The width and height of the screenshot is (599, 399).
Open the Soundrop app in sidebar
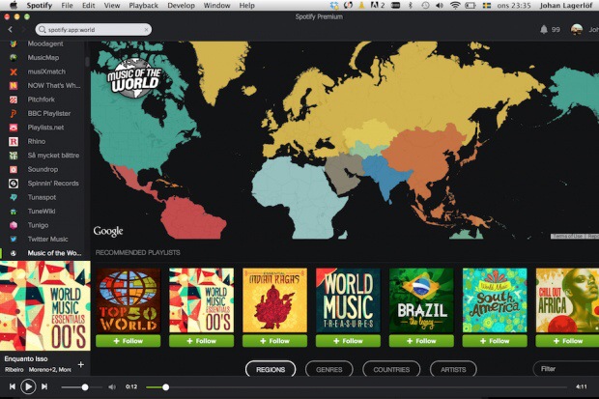tap(43, 169)
